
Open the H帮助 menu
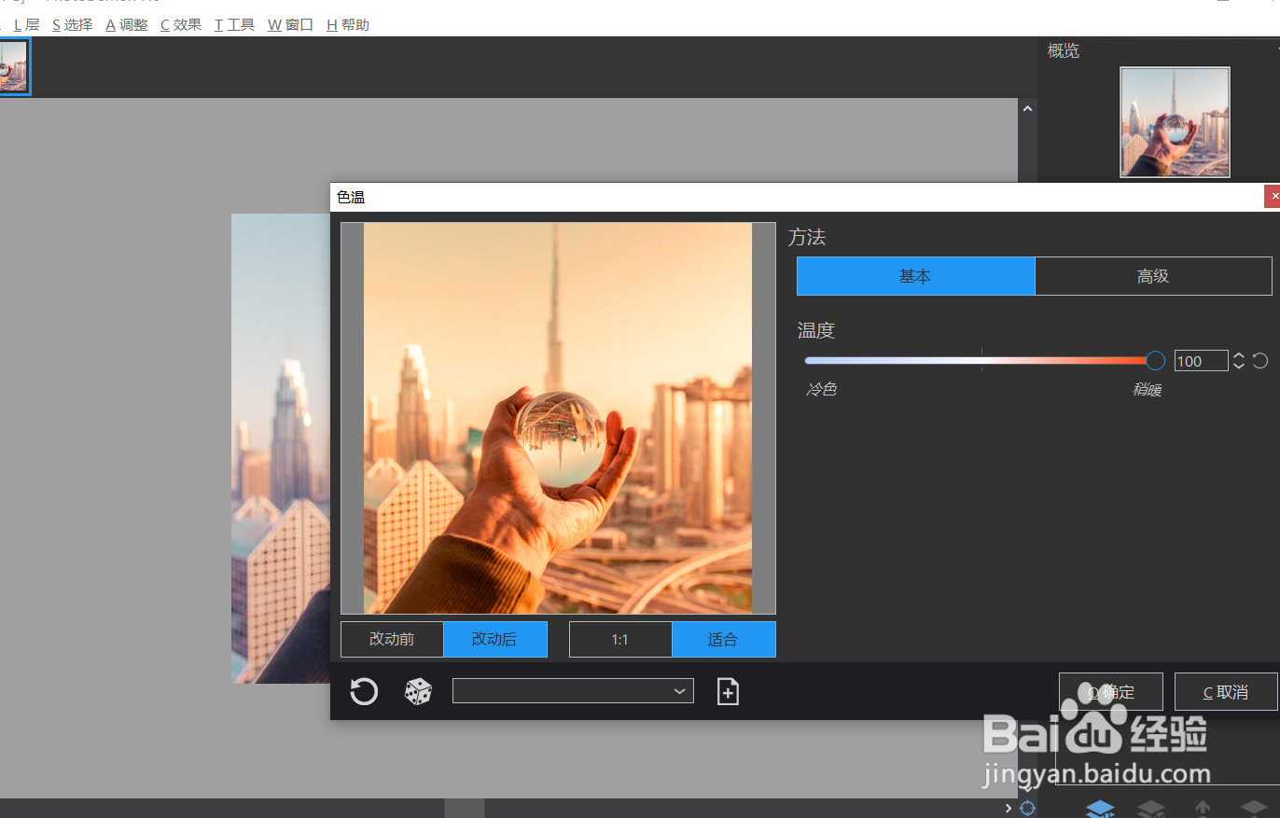(347, 25)
